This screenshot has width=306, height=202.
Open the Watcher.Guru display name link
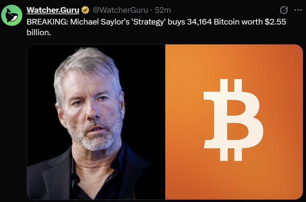coord(53,10)
